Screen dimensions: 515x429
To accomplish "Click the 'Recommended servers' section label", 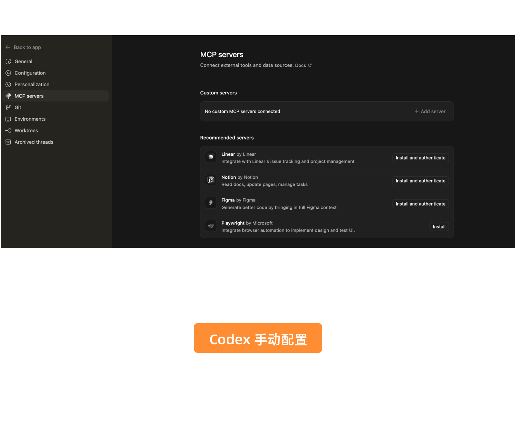I will tap(227, 138).
